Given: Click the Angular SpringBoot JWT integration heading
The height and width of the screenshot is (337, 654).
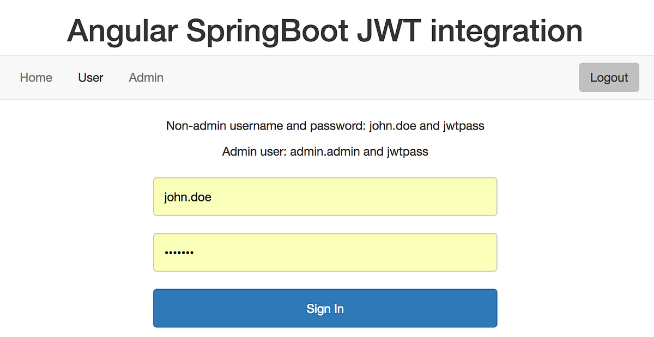Looking at the screenshot, I should tap(325, 30).
